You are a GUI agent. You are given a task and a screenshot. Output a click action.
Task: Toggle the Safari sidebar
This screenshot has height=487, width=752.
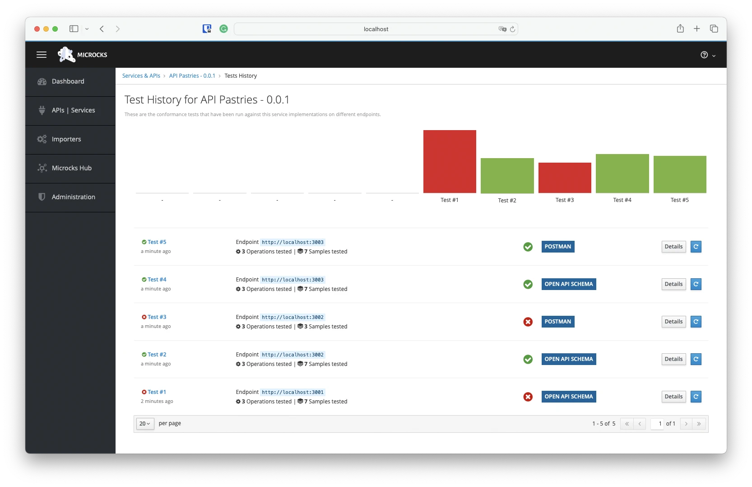(74, 29)
